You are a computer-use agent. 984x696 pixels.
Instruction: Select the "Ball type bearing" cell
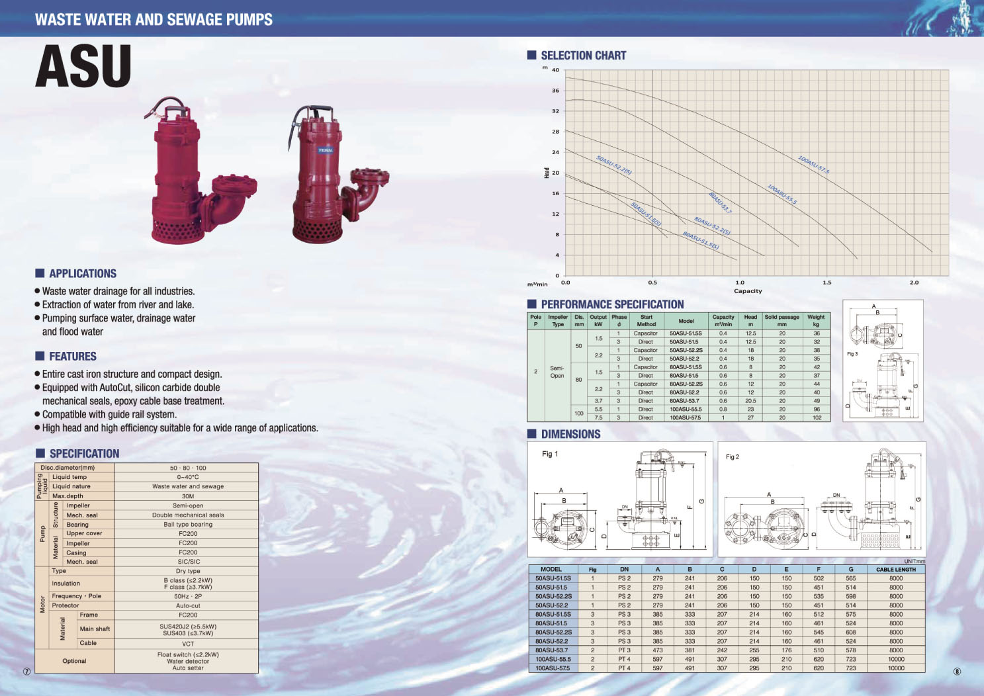pos(188,524)
